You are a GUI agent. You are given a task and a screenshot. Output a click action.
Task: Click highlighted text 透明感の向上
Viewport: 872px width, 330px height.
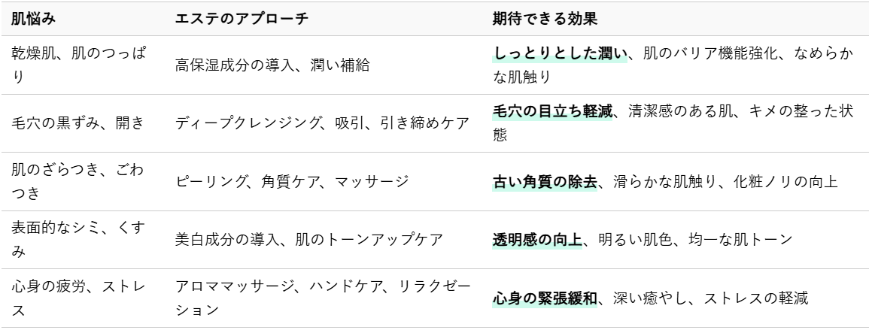click(x=537, y=240)
